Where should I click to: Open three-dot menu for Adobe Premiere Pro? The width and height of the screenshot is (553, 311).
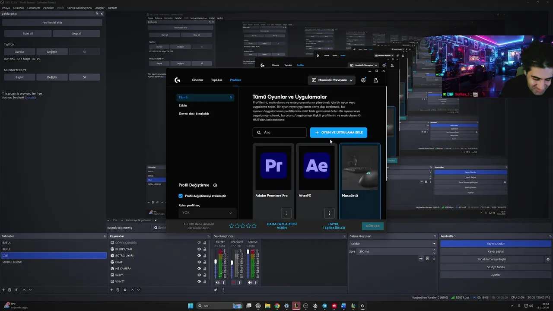286,213
